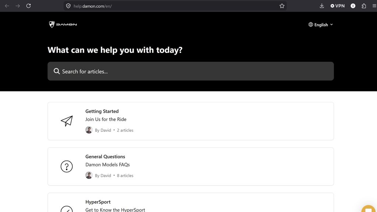Open the General Questions collection
This screenshot has height=212, width=377.
105,156
